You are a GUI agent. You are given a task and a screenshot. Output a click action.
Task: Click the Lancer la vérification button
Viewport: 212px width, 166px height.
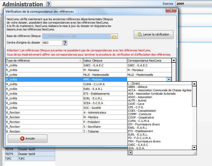[x=153, y=34]
